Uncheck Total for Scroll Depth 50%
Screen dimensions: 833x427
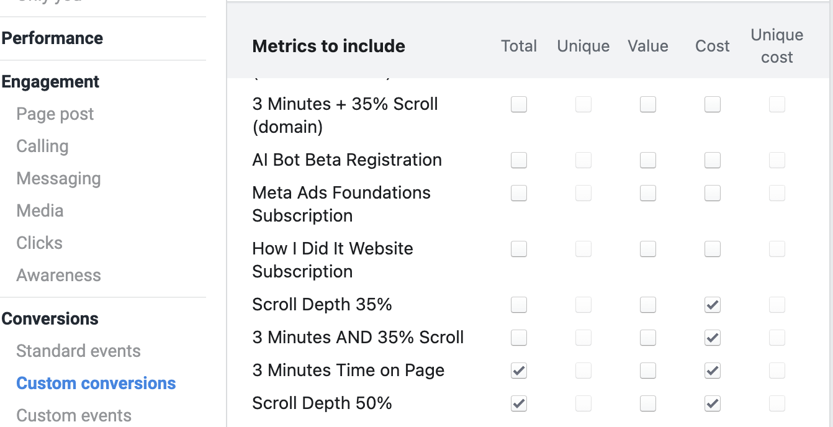pos(519,403)
